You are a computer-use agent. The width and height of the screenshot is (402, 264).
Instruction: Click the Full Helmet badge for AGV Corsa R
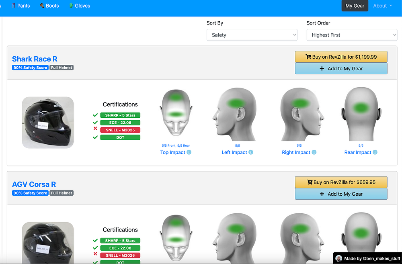click(62, 193)
